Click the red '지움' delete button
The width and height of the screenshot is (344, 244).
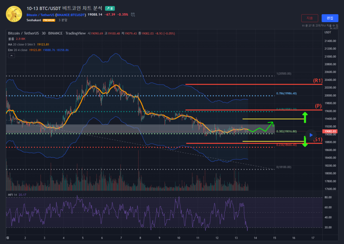(x=309, y=18)
